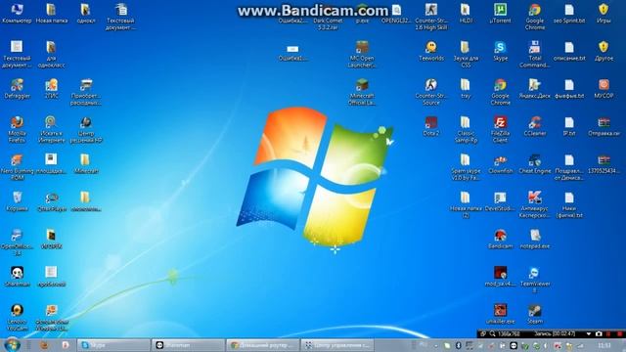
Task: Select the IP.txt file
Action: tap(569, 126)
